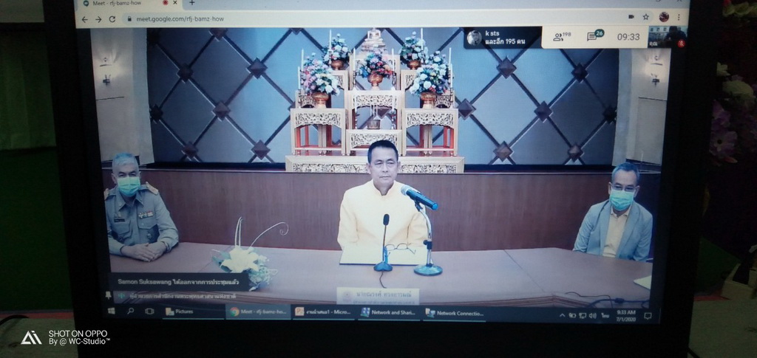The height and width of the screenshot is (358, 757).
Task: Click the browser back arrow
Action: (84, 18)
